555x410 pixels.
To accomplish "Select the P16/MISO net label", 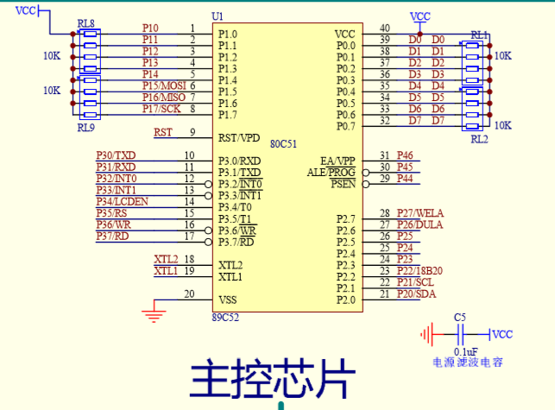I will click(x=164, y=97).
